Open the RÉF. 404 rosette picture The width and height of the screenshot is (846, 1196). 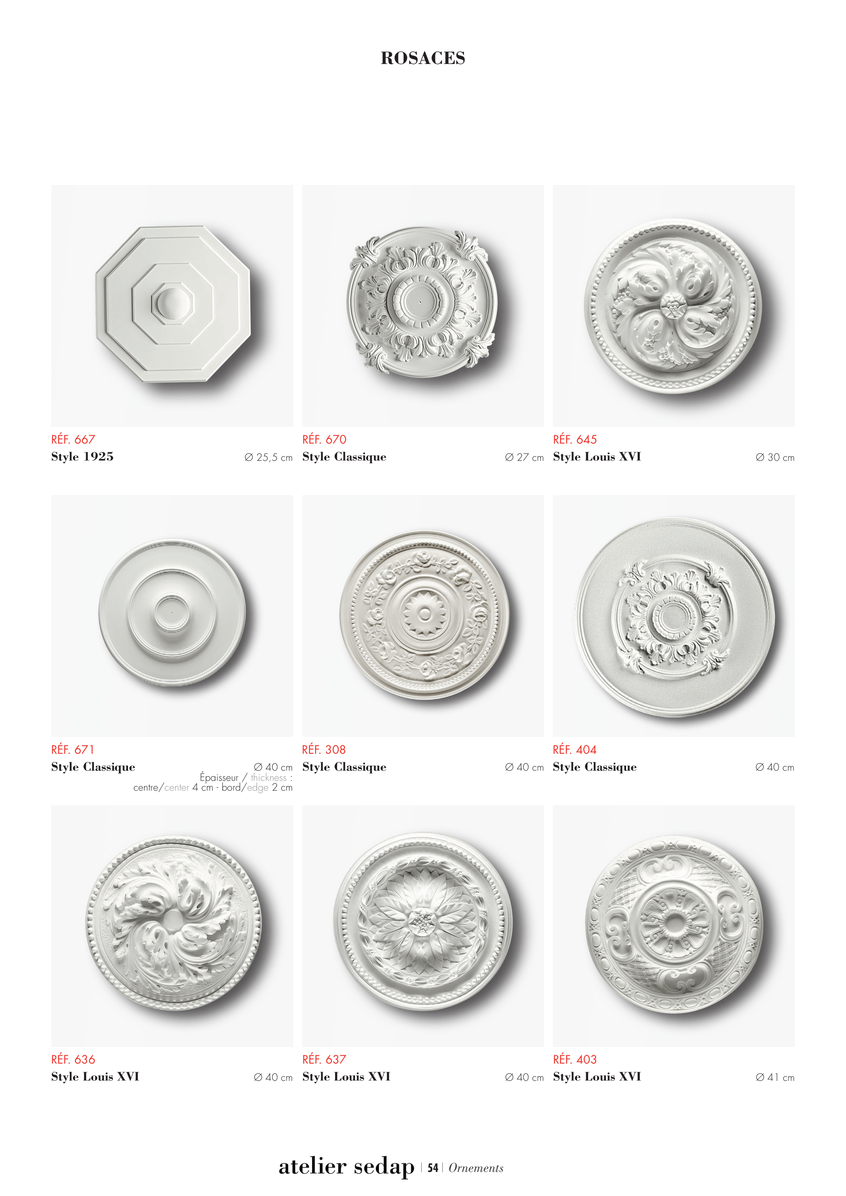click(674, 616)
